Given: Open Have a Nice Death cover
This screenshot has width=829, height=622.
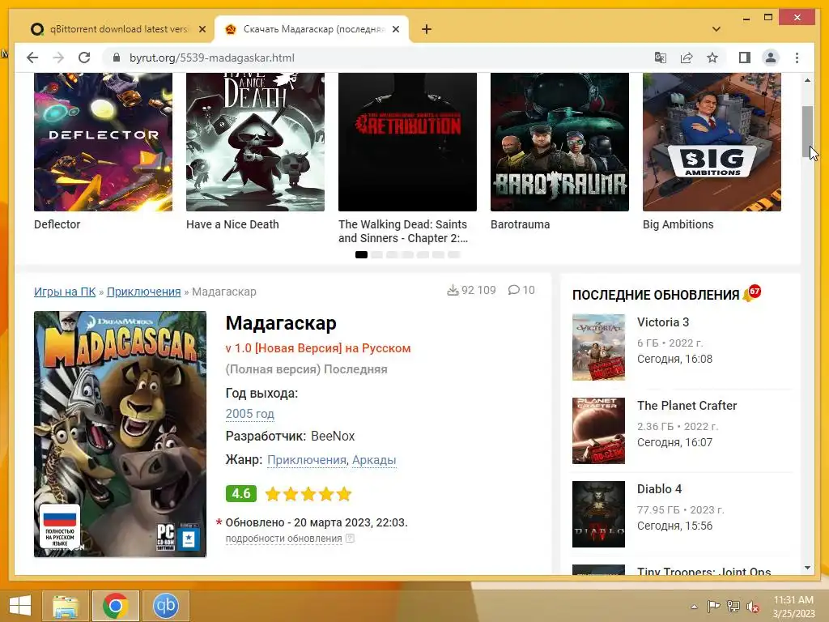Looking at the screenshot, I should coord(255,142).
